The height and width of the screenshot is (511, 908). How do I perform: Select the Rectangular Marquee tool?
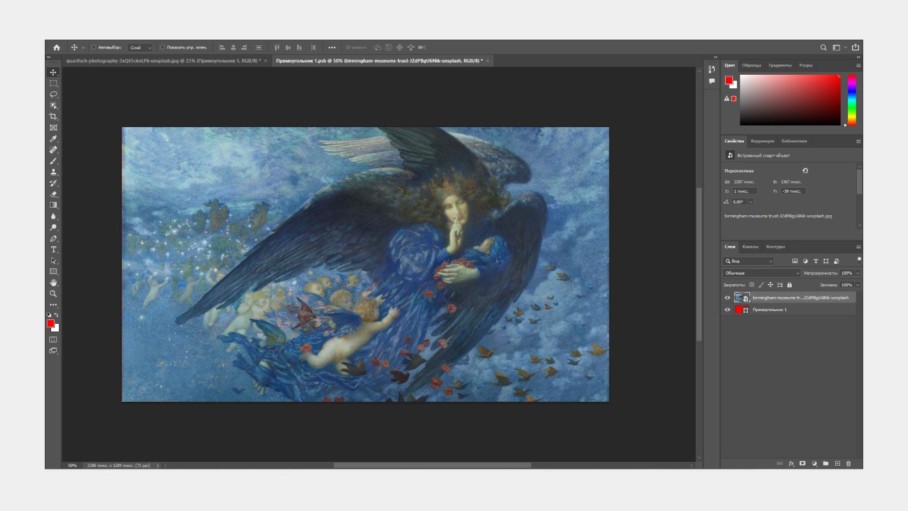[54, 83]
